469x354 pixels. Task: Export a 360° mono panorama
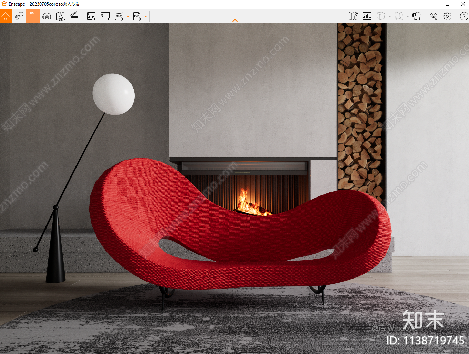pyautogui.click(x=119, y=16)
